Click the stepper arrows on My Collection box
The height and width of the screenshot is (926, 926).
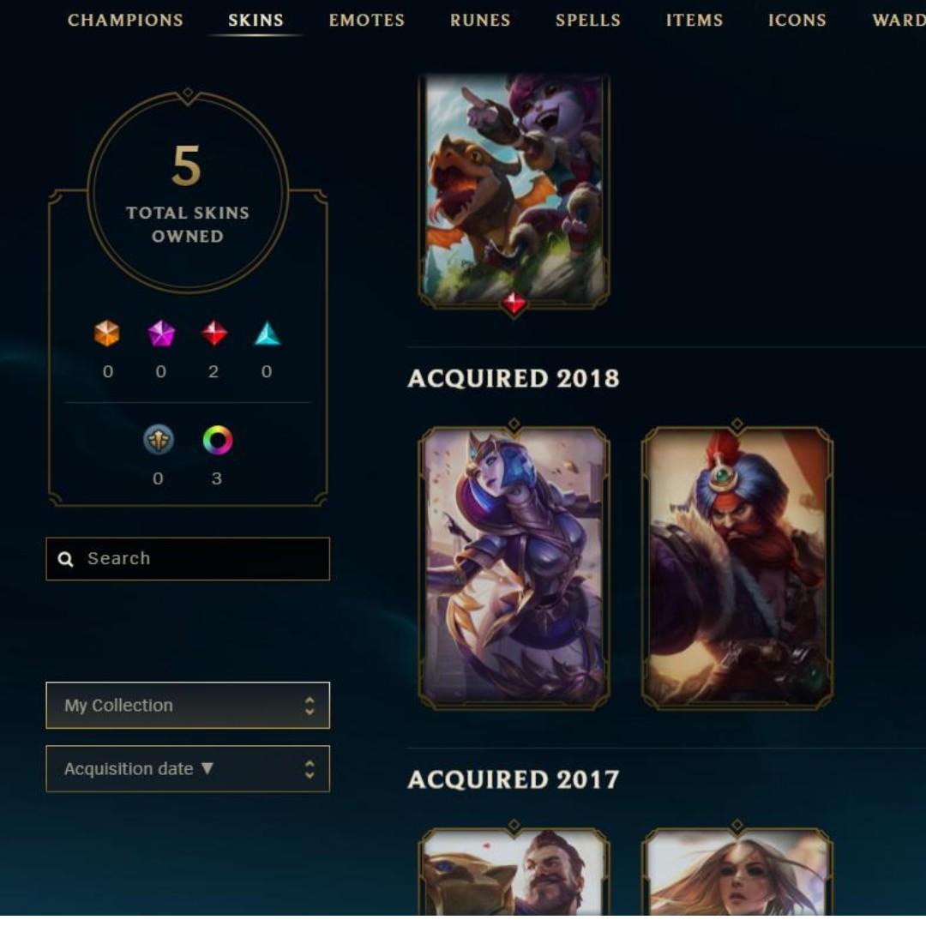310,706
